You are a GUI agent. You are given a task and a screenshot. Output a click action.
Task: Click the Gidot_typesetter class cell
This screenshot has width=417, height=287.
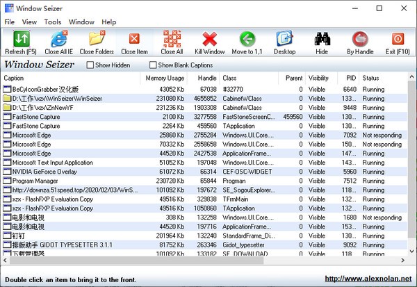click(244, 245)
